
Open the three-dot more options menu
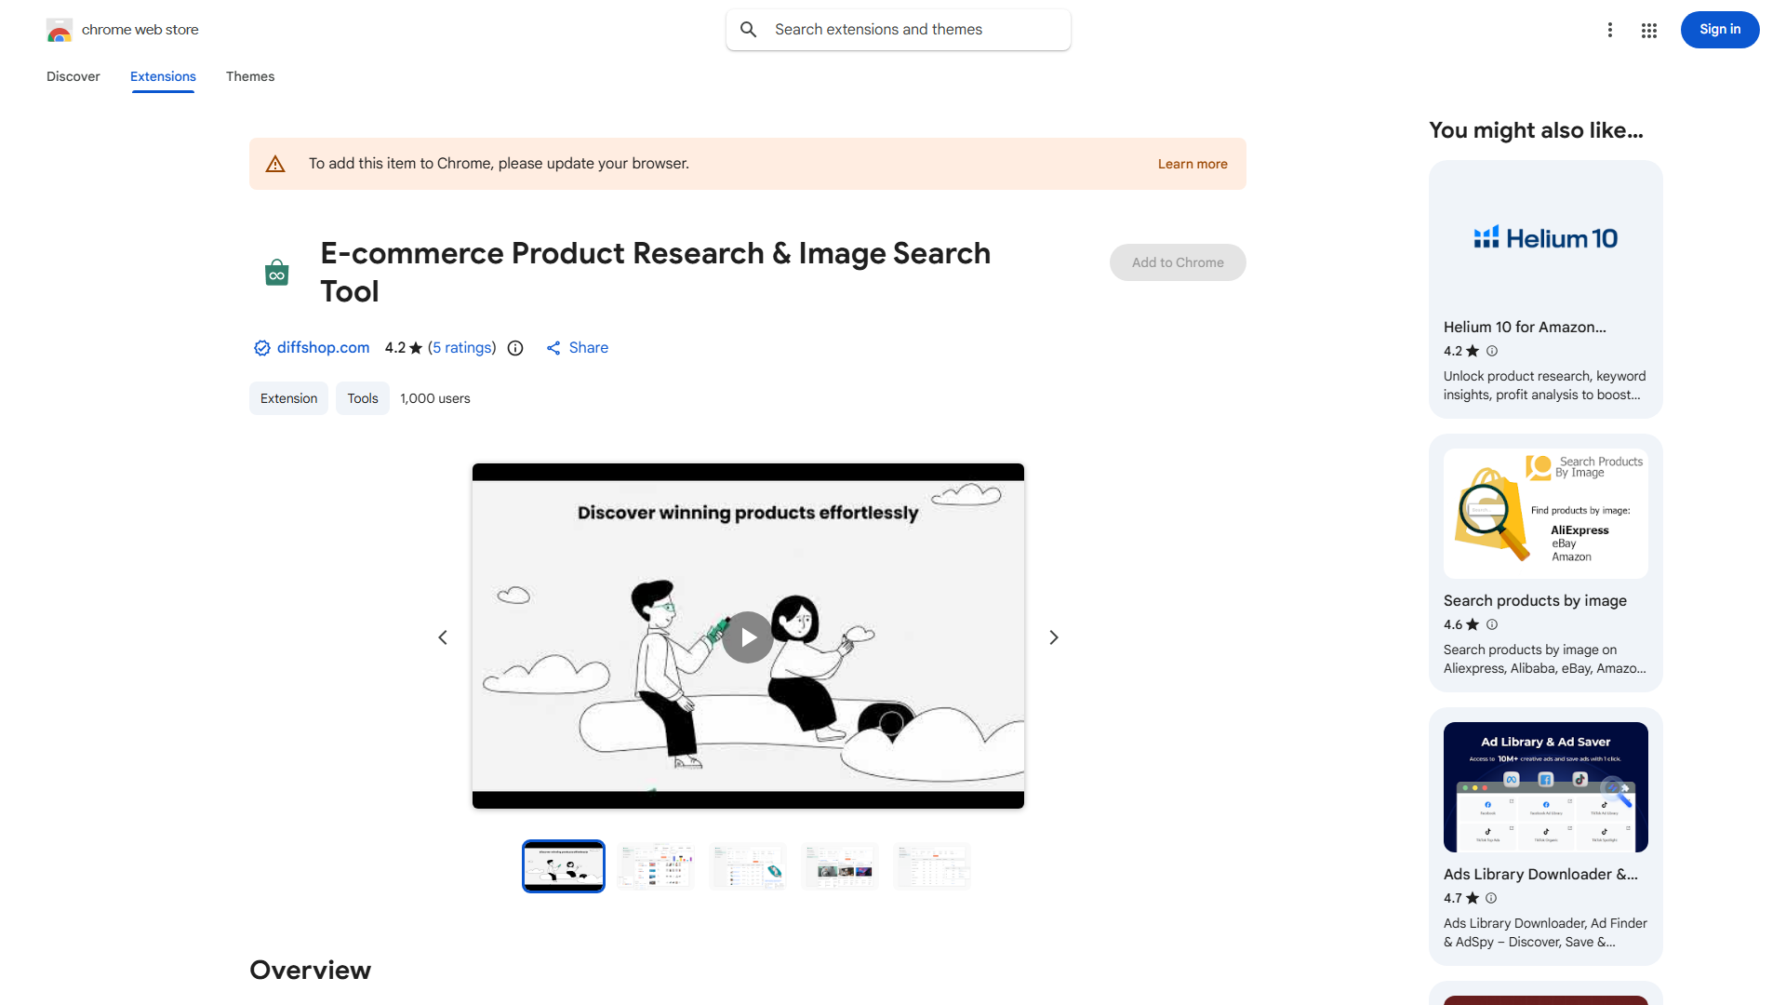(x=1610, y=30)
